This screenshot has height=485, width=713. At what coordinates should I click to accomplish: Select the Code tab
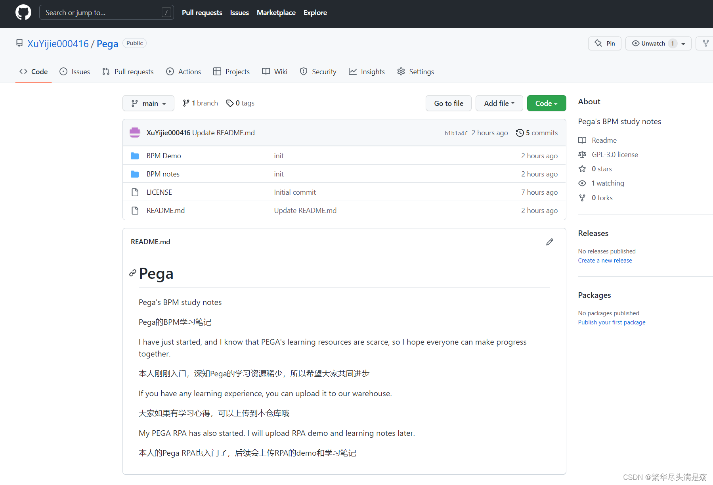click(34, 72)
